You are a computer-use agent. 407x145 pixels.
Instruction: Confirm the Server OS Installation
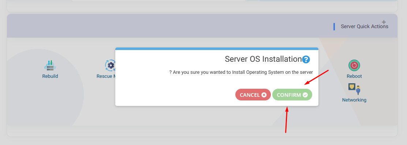[x=292, y=95]
